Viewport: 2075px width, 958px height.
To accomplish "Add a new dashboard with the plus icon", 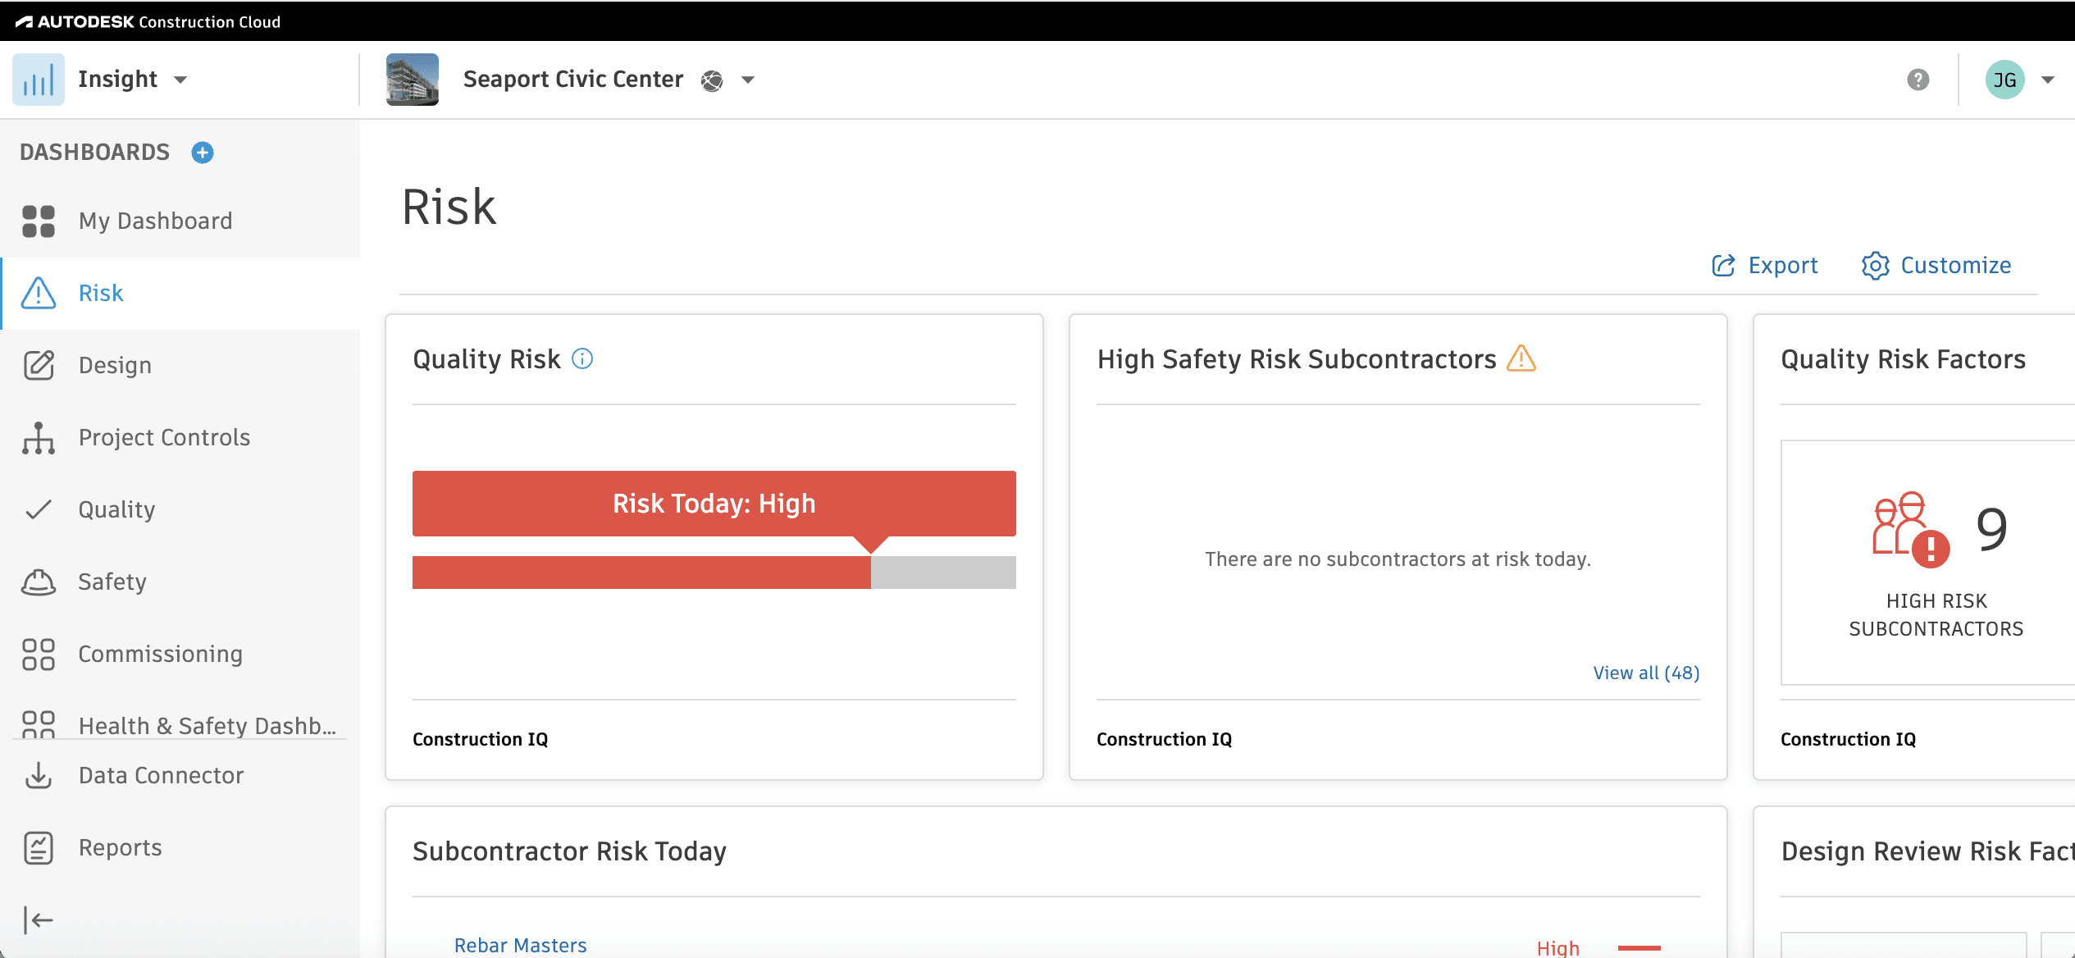I will (202, 152).
